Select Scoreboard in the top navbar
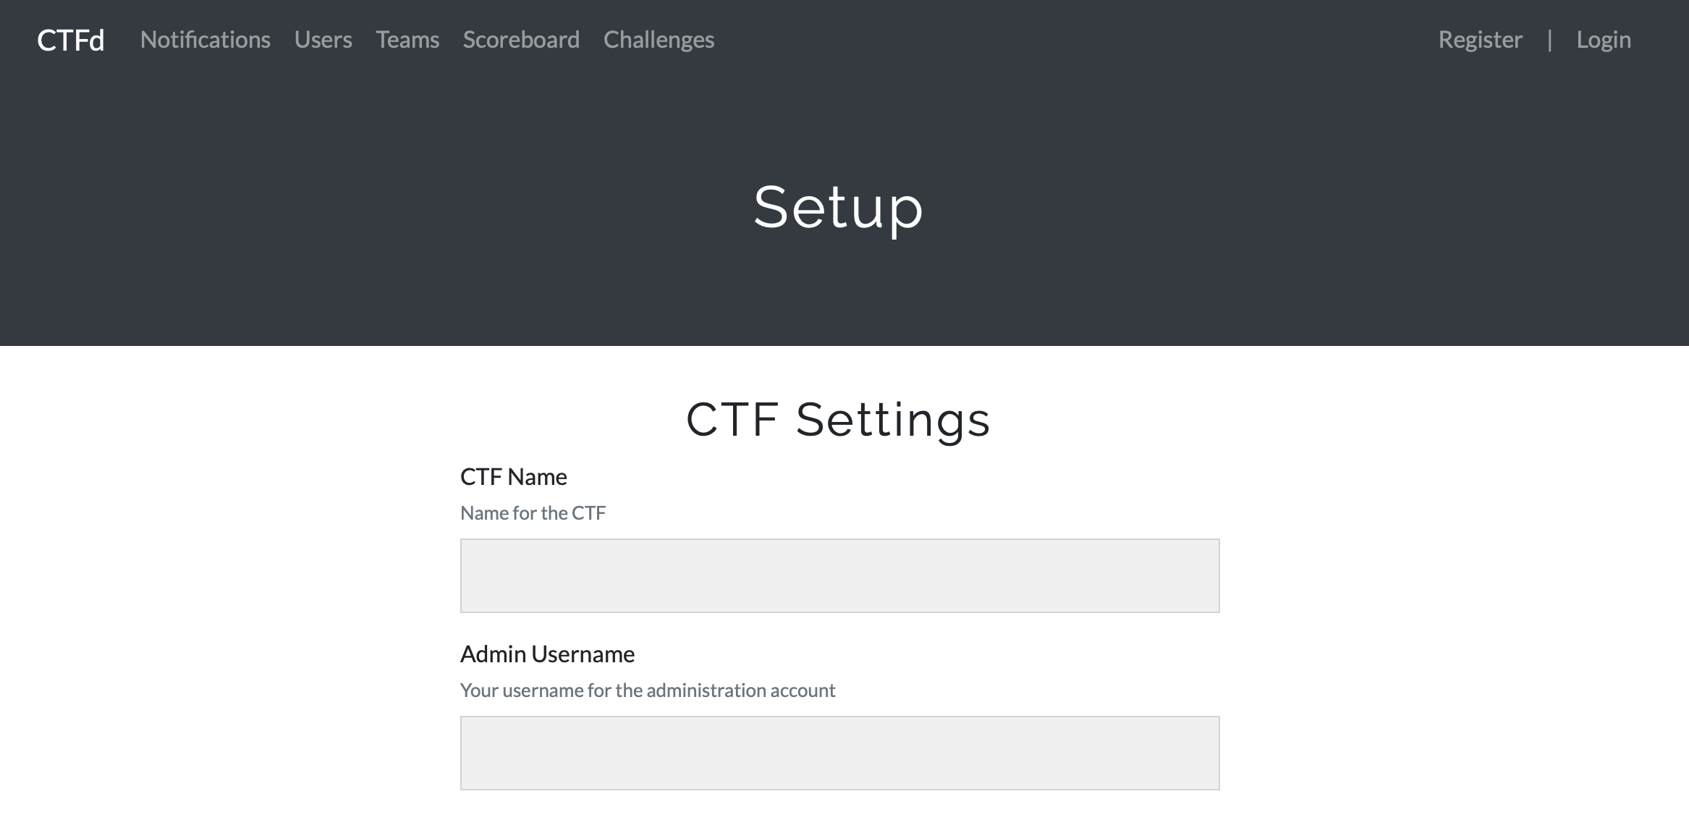The width and height of the screenshot is (1689, 815). (x=521, y=40)
